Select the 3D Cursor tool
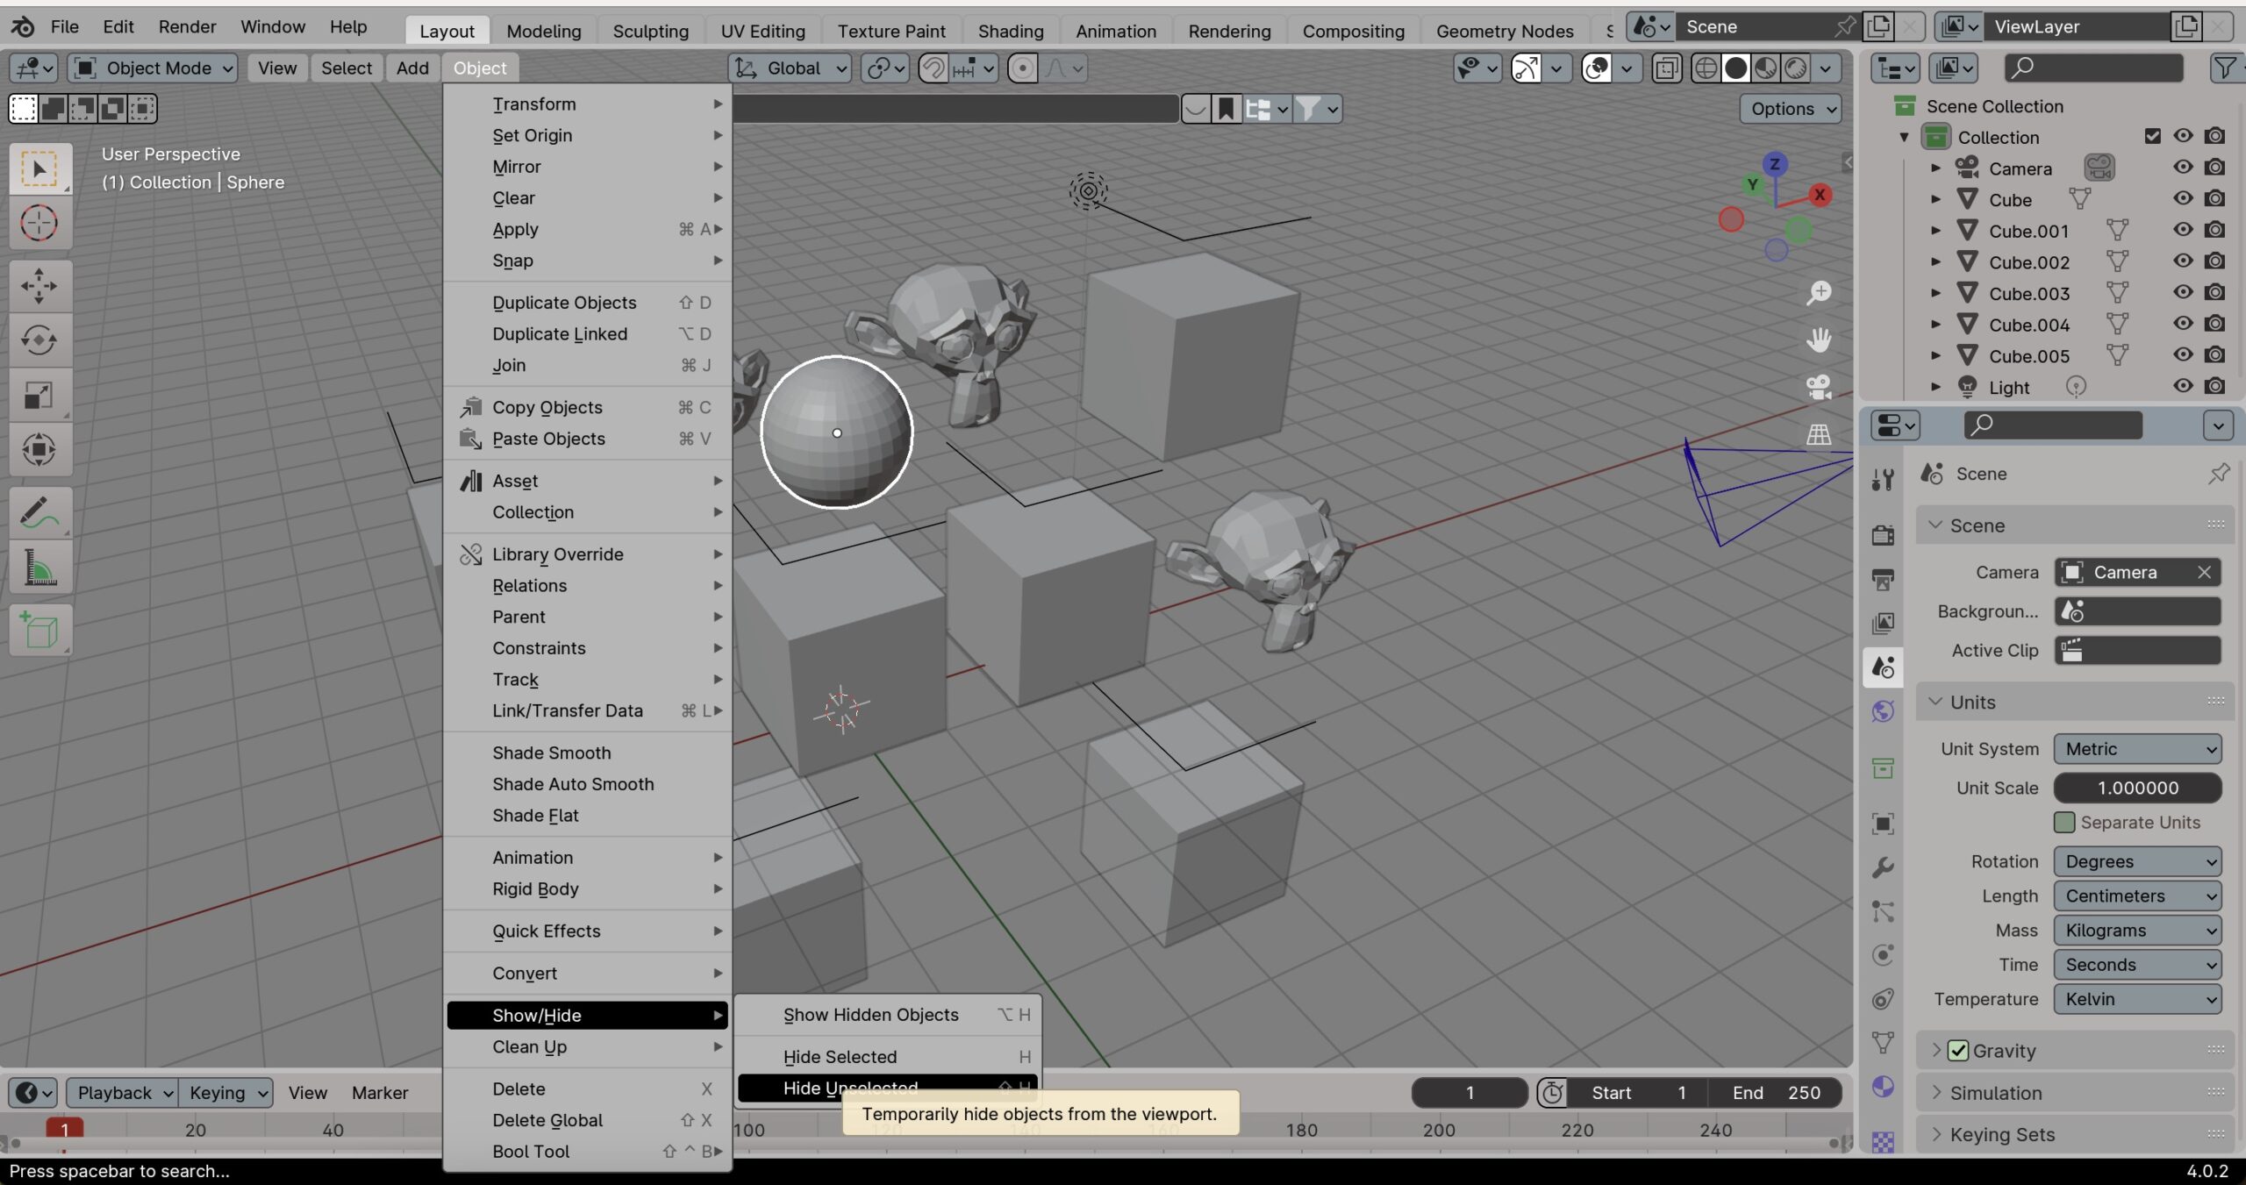2246x1185 pixels. [39, 224]
